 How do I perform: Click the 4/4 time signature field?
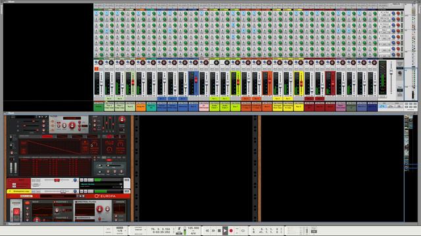[193, 233]
